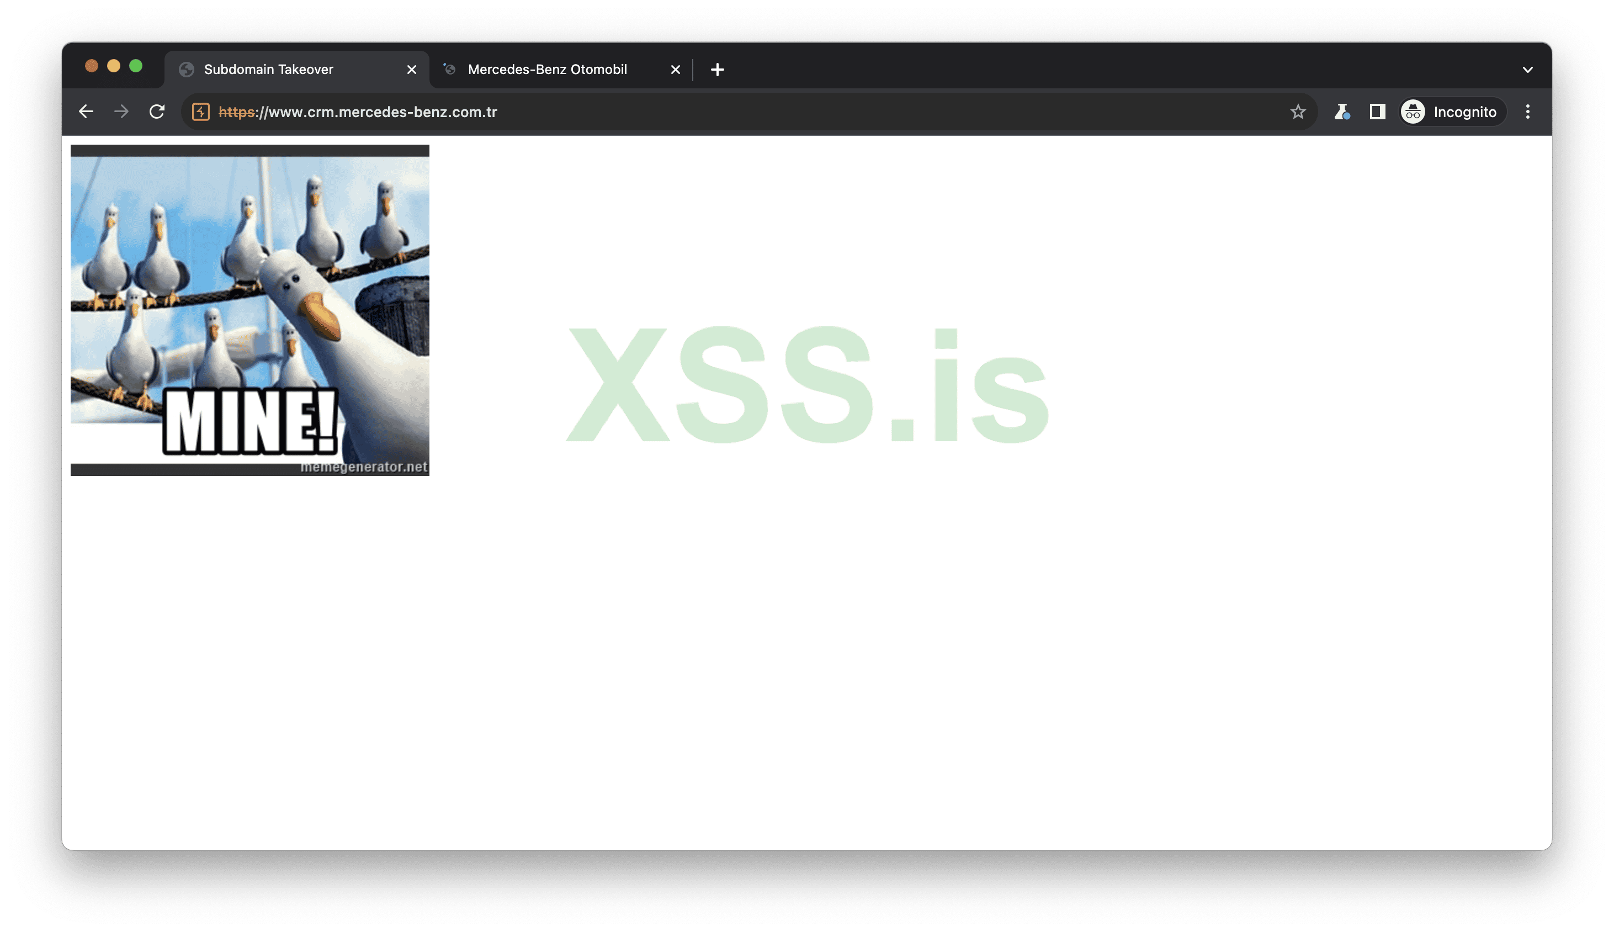The image size is (1614, 932).
Task: Bookmark this page with star icon
Action: 1297,112
